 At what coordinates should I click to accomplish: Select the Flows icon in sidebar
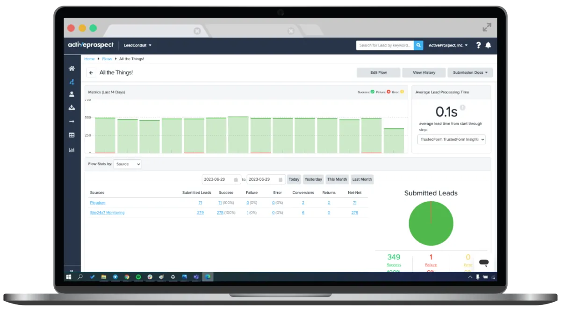[x=72, y=82]
